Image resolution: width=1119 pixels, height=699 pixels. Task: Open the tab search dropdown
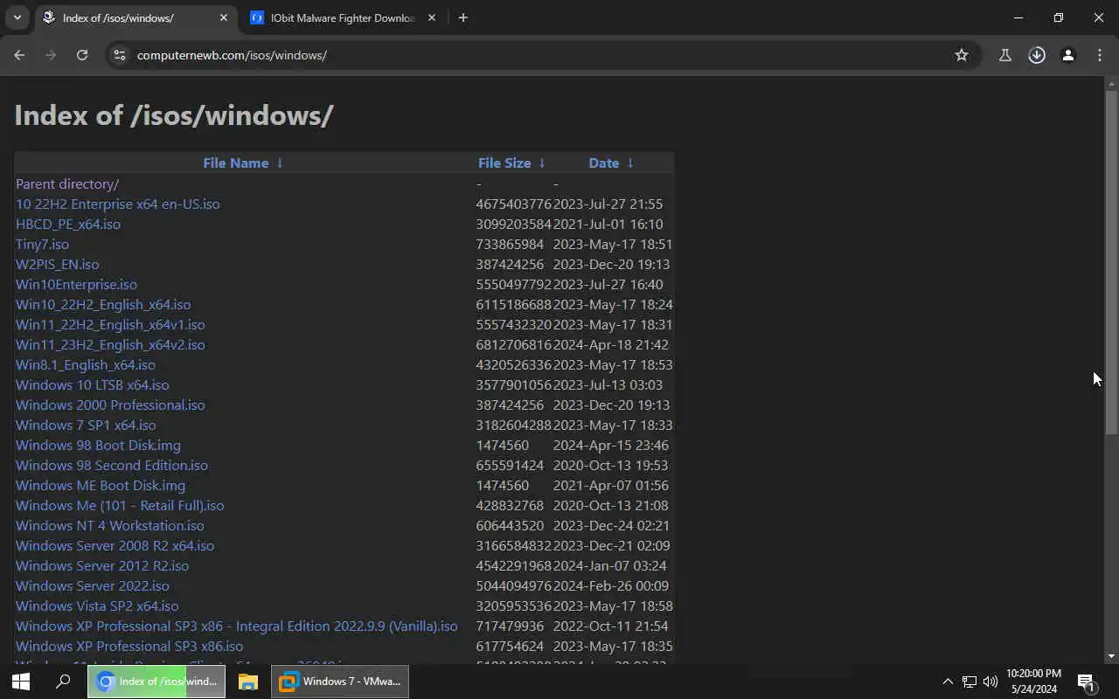[17, 17]
